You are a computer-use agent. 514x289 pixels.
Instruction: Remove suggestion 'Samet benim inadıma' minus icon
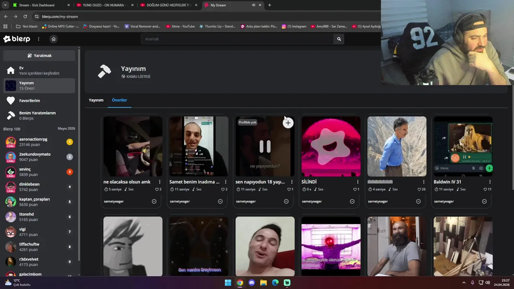[x=220, y=201]
